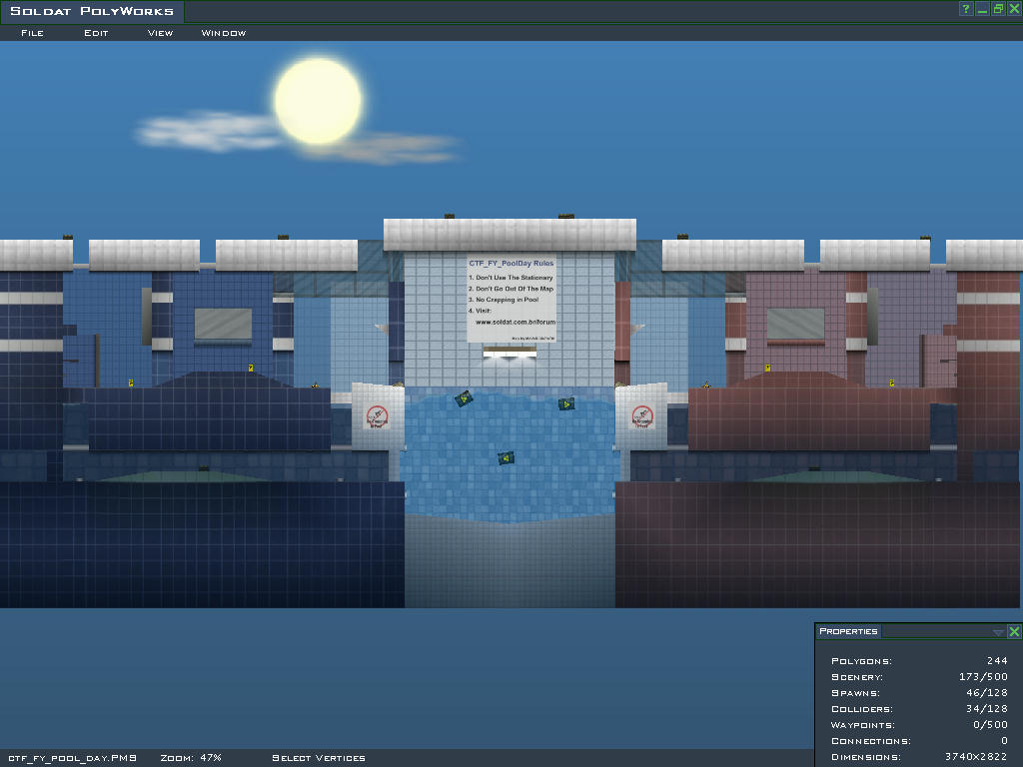Open the Window menu
Screen dimensions: 1023x767
(x=224, y=33)
